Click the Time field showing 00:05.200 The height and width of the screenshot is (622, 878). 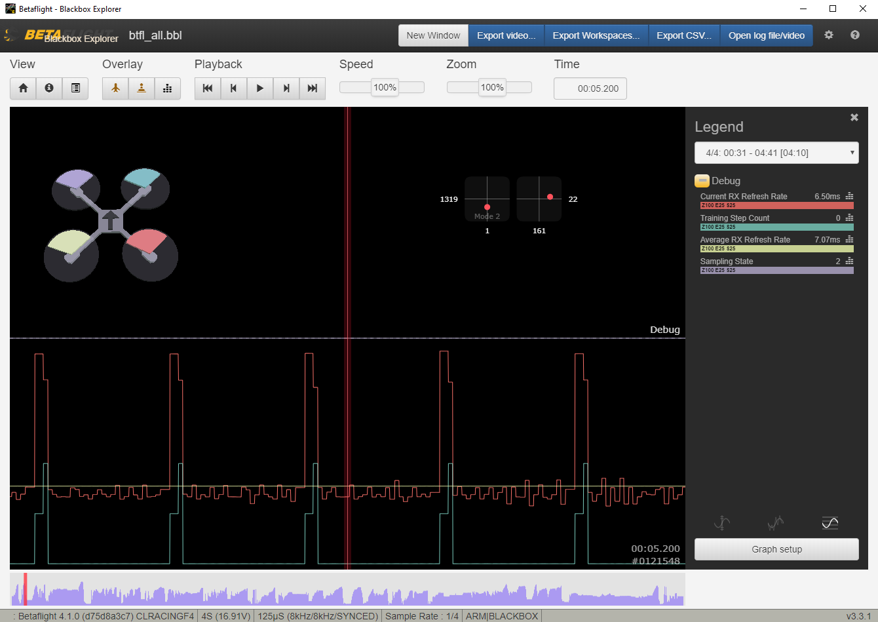[590, 88]
